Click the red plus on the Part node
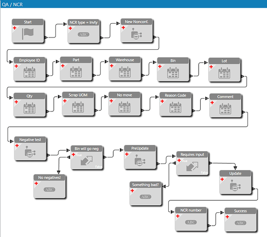Viewport: 267px width, 237px height. 63,66
